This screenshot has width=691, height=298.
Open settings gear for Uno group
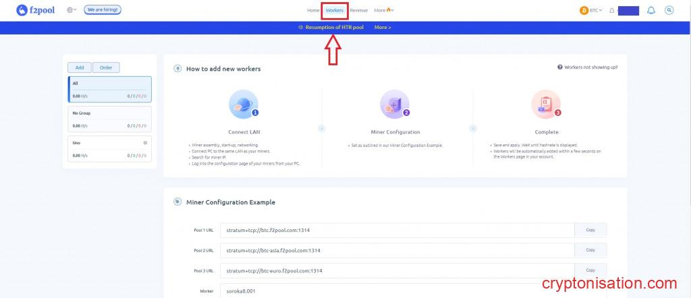click(x=145, y=143)
